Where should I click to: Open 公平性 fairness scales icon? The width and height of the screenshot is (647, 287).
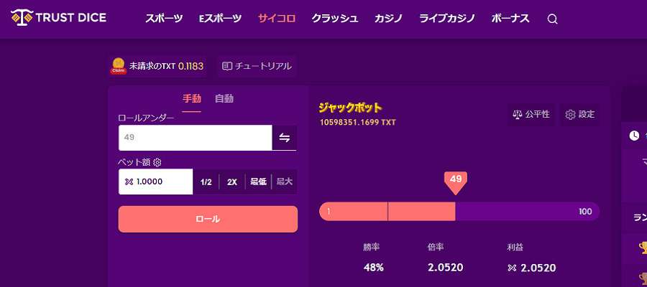point(517,115)
